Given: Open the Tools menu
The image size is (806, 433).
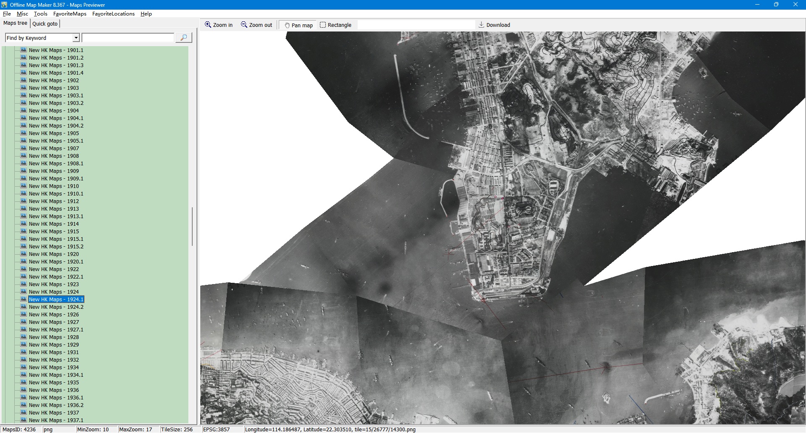Looking at the screenshot, I should click(40, 14).
